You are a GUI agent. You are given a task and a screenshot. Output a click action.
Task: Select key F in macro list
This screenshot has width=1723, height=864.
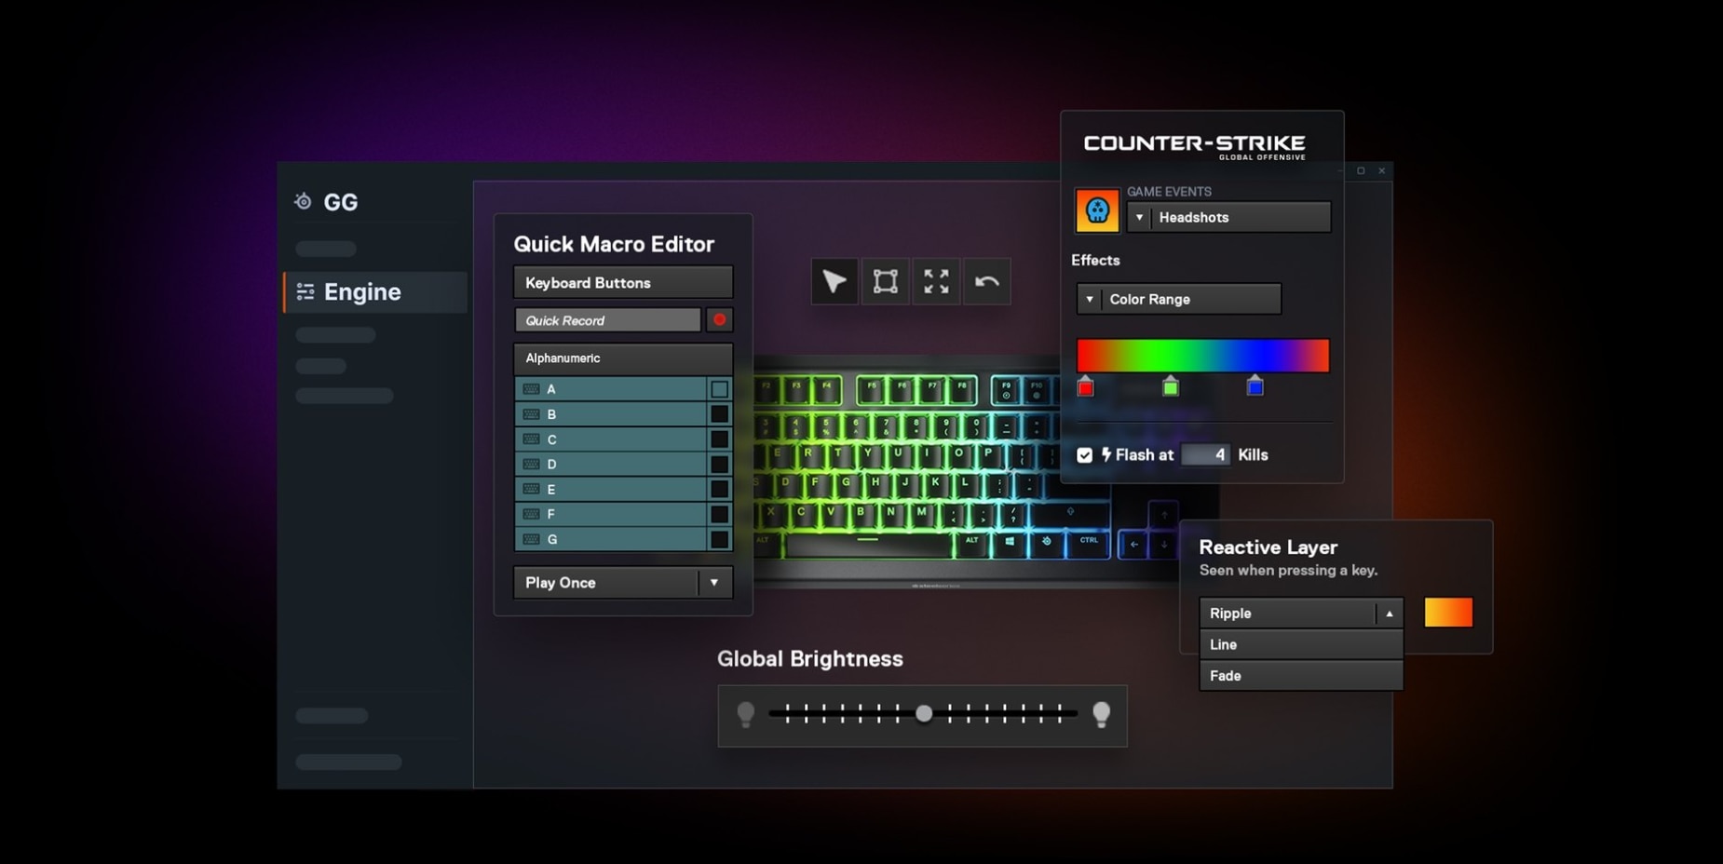[x=611, y=514]
